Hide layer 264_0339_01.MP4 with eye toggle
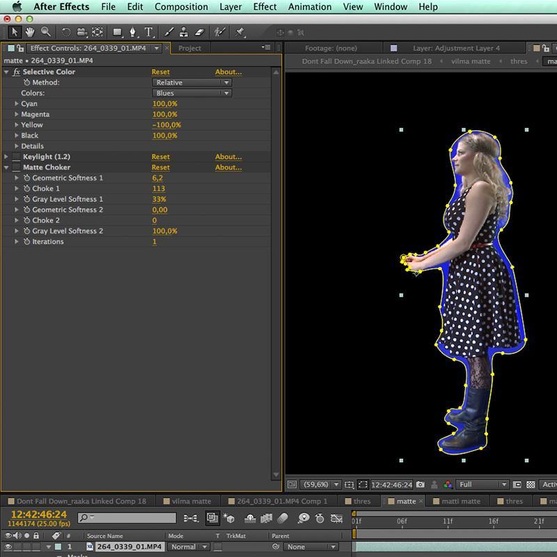The height and width of the screenshot is (557, 557). tap(8, 547)
